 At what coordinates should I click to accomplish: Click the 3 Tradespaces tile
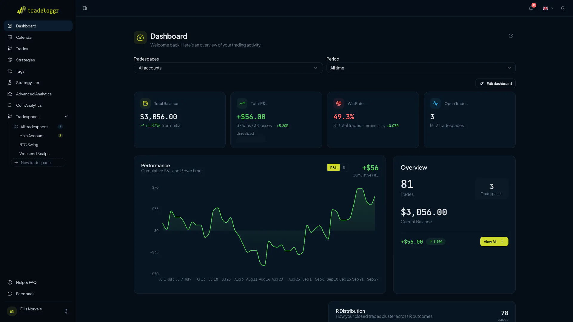click(492, 189)
